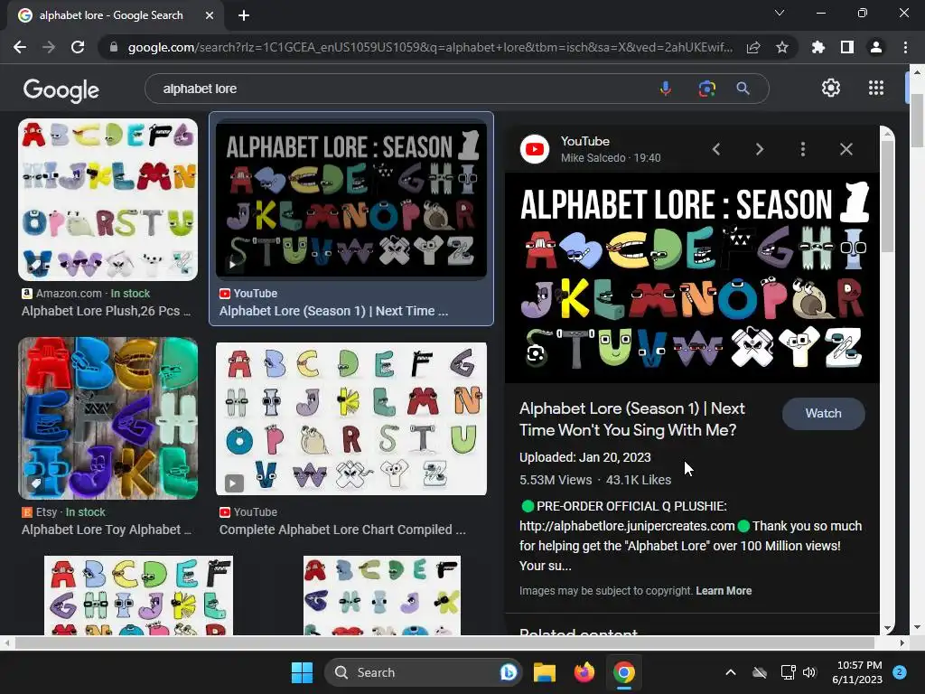Open the Windows Start menu
925x694 pixels.
click(302, 672)
